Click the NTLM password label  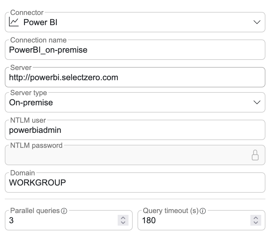(36, 146)
